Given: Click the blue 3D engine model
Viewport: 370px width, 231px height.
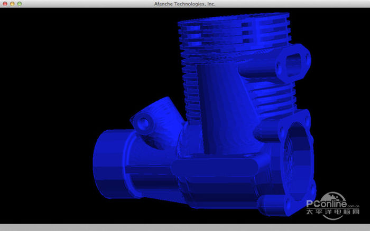Looking at the screenshot, I should tap(205, 114).
